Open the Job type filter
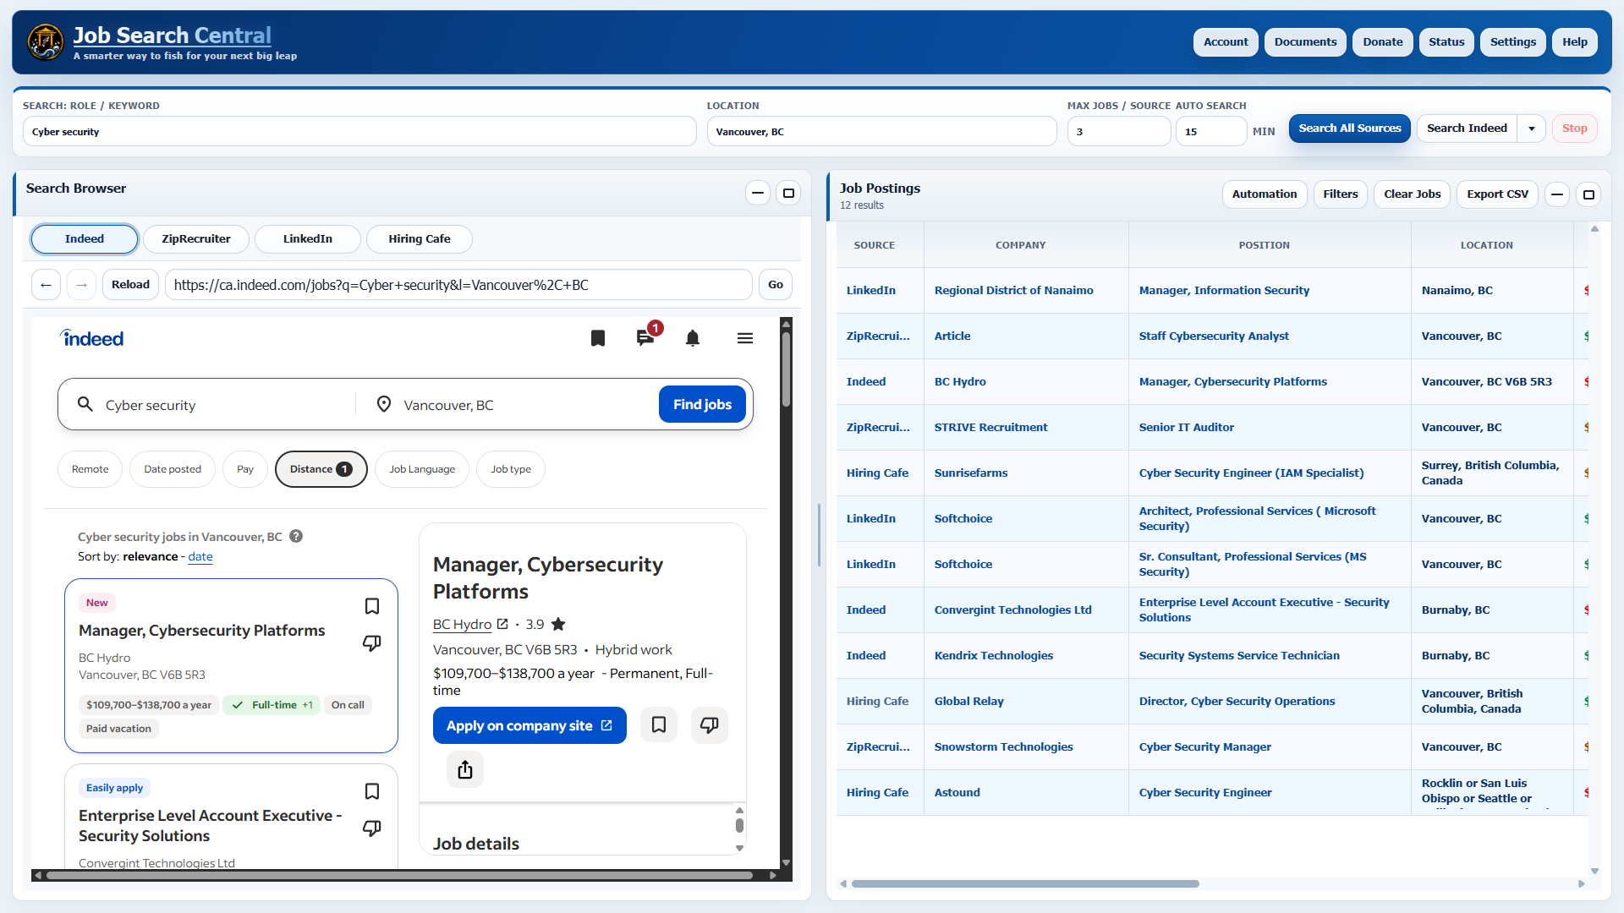The width and height of the screenshot is (1624, 913). 511,469
